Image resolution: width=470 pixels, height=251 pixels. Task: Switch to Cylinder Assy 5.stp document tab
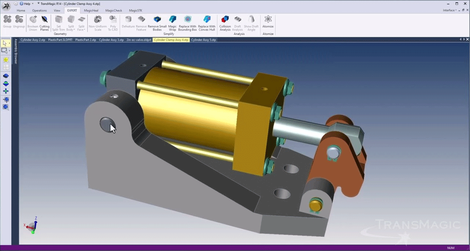pos(204,40)
